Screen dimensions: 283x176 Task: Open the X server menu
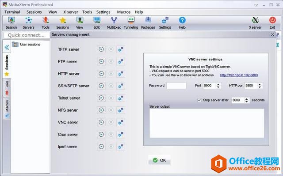point(71,12)
